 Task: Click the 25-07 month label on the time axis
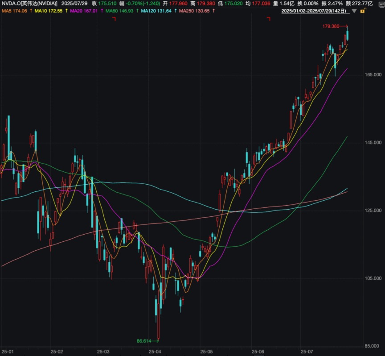tap(307, 352)
